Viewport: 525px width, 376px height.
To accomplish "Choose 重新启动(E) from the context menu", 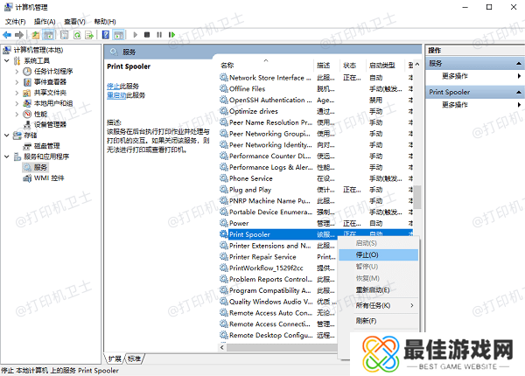I will click(374, 289).
